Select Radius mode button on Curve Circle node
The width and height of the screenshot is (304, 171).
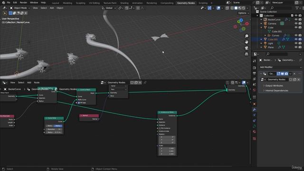[x=58, y=126]
